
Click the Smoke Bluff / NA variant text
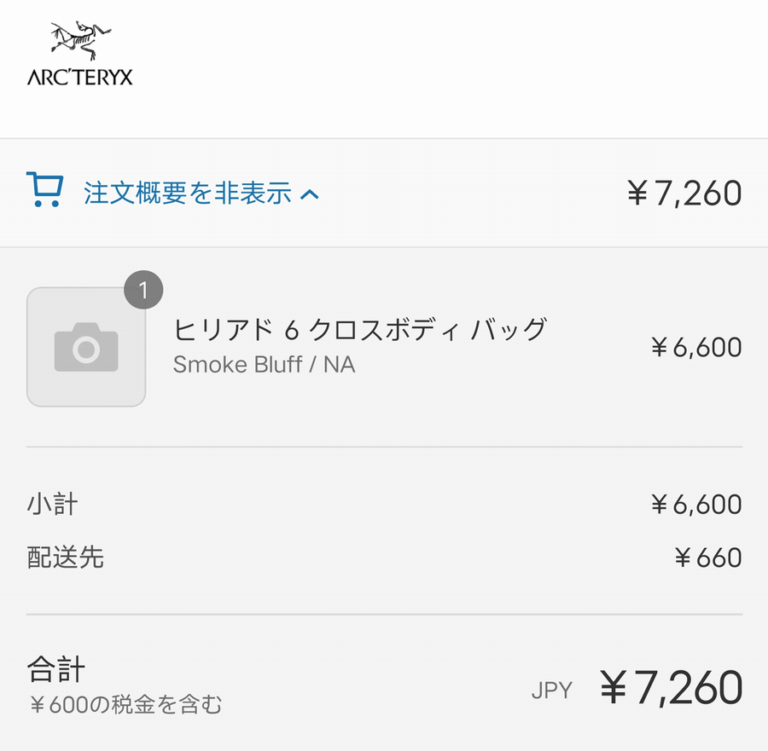264,365
